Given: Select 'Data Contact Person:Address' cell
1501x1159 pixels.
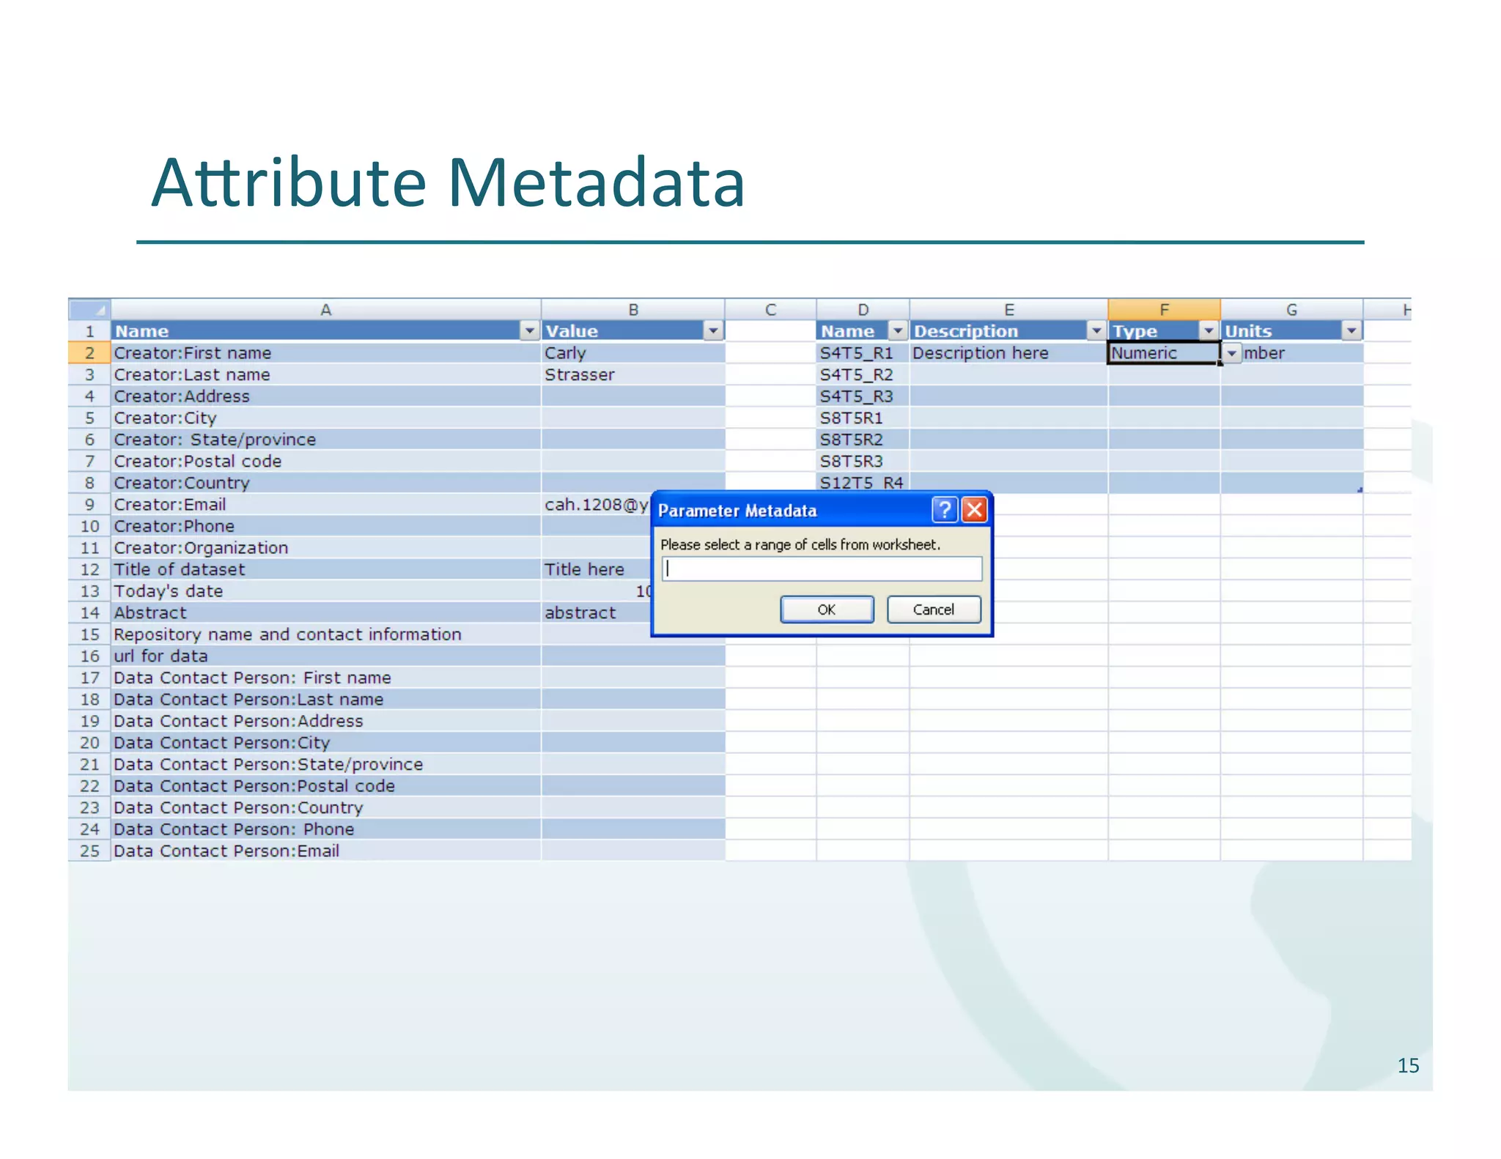Looking at the screenshot, I should [326, 721].
